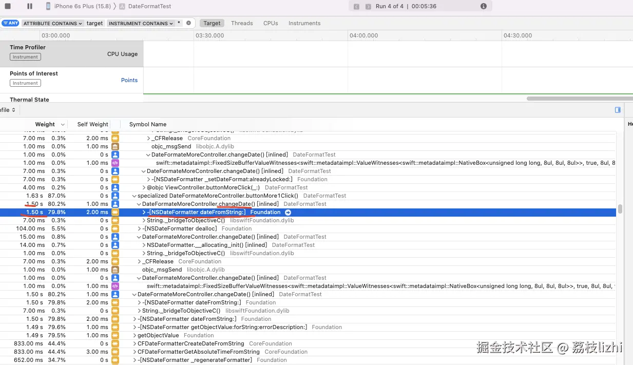Sort by Self Weight column header
The height and width of the screenshot is (365, 633).
tap(92, 124)
